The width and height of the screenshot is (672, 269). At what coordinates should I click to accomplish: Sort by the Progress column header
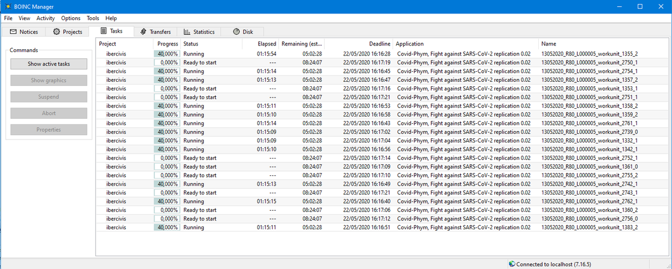click(166, 44)
